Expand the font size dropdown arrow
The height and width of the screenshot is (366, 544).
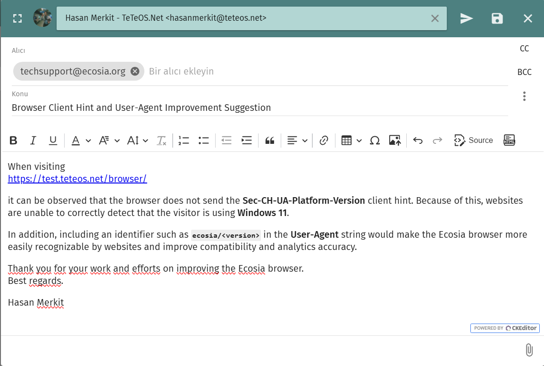145,141
